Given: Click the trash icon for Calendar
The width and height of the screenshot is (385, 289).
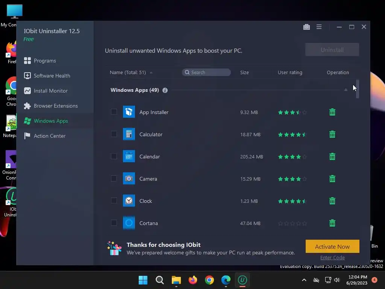Looking at the screenshot, I should pos(332,156).
